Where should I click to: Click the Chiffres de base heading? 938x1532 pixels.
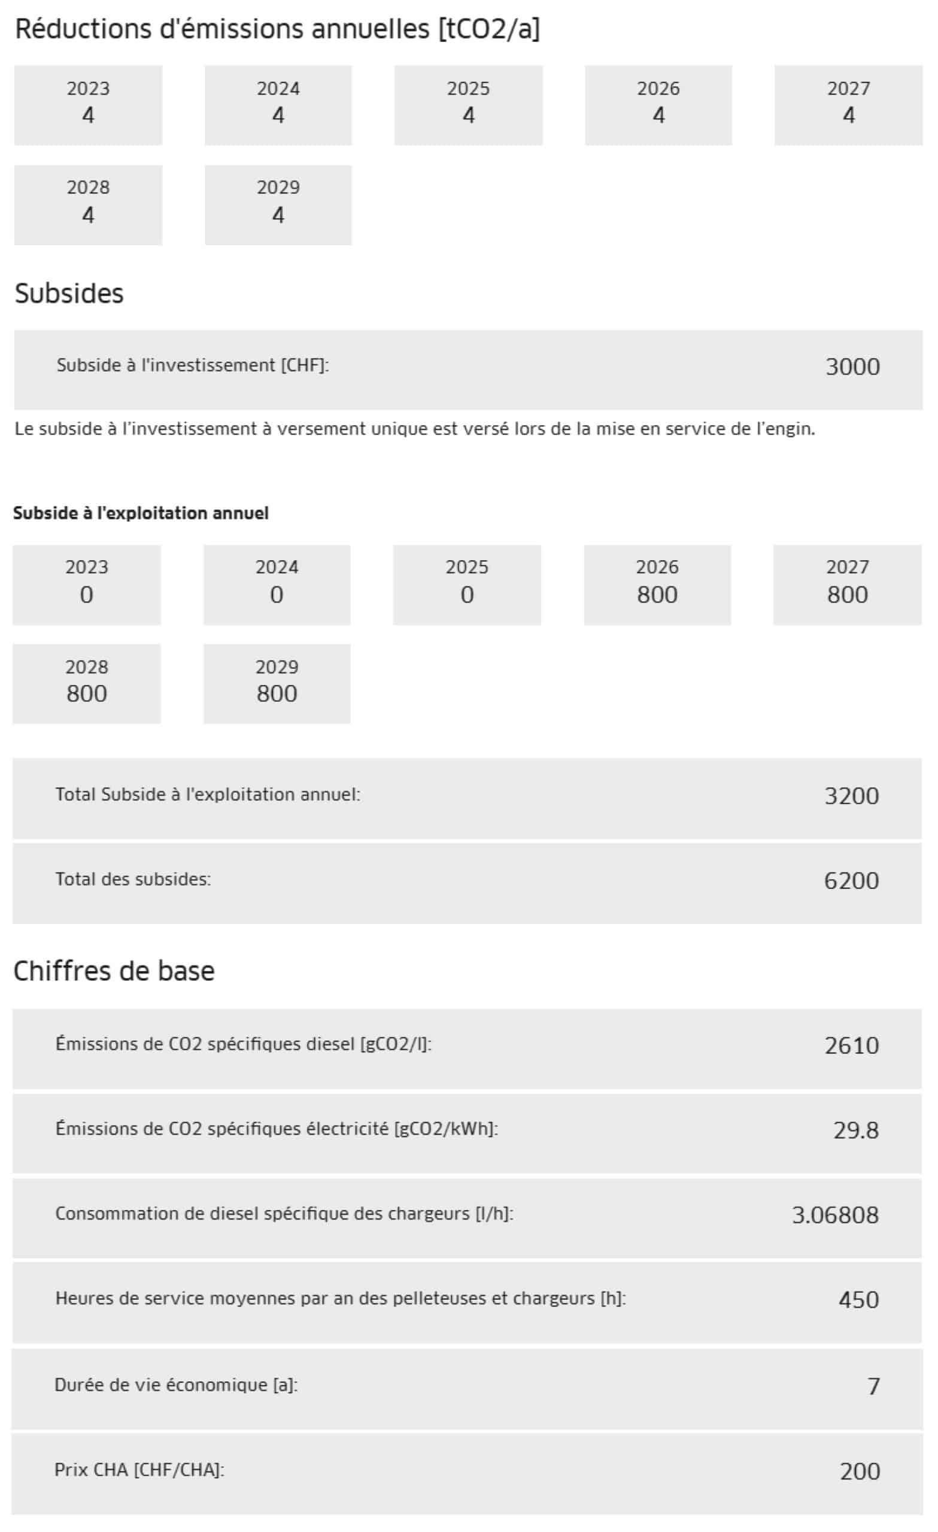coord(114,971)
